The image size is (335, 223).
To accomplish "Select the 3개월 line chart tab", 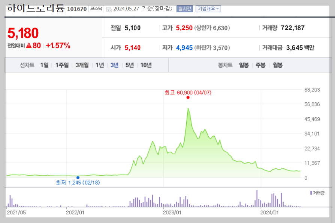I will click(82, 65).
